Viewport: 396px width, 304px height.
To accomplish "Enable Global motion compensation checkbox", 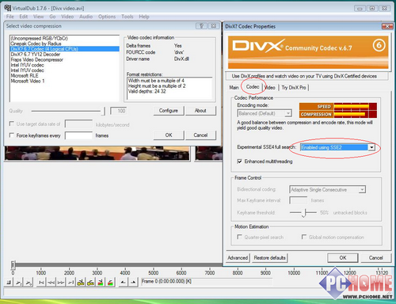I will (x=304, y=237).
